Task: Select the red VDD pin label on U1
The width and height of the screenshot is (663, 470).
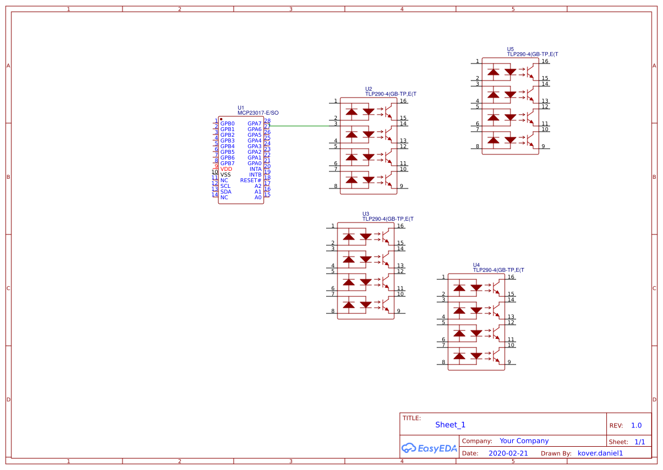Action: click(226, 169)
